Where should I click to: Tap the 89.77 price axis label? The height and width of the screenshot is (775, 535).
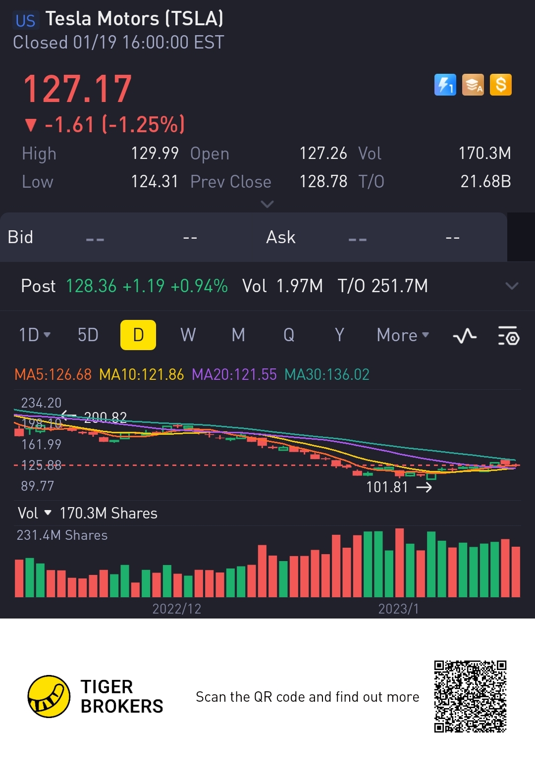[x=37, y=486]
